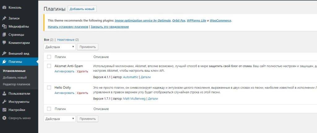Click the Внешний вид paintbrush icon
The image size is (317, 133).
click(x=4, y=53)
